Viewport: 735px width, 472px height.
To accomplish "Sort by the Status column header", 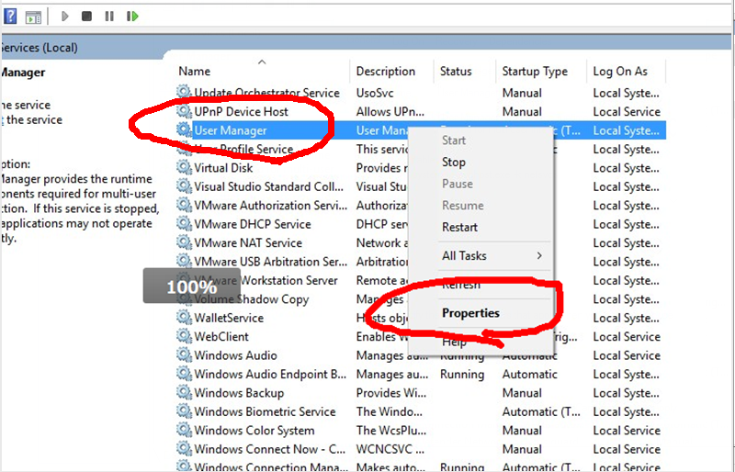I will coord(456,72).
